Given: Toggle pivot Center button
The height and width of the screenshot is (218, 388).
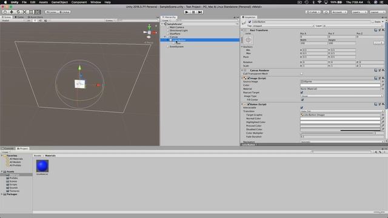Looking at the screenshot, I should coord(51,12).
